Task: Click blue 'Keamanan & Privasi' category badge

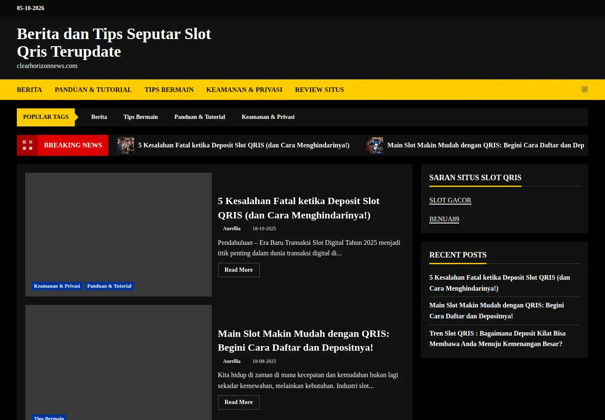Action: 57,286
